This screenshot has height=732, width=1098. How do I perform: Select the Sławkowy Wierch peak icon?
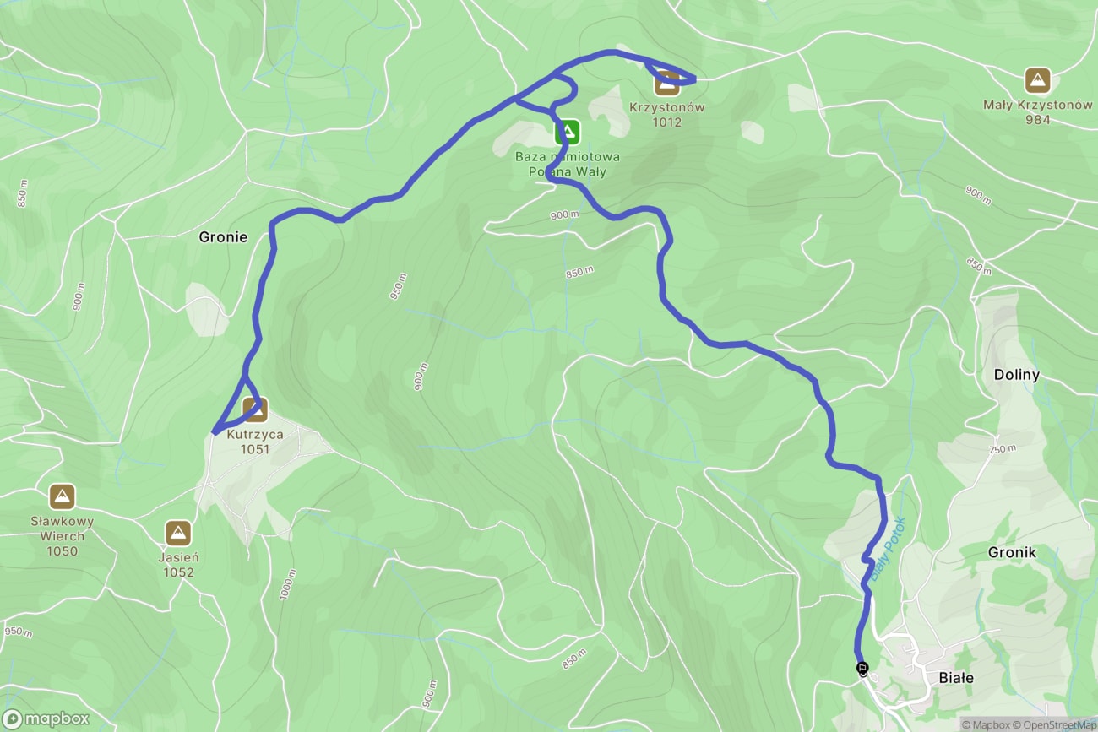tap(62, 497)
